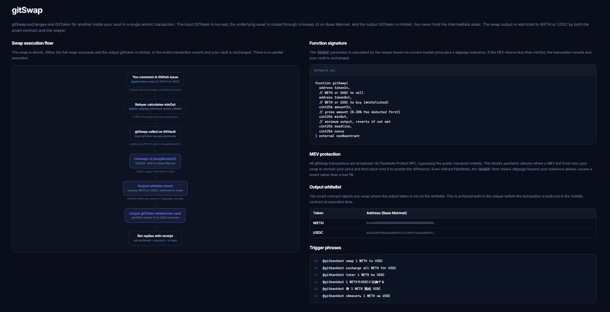Viewport: 610px width, 312px height.
Task: Click the inline minOut code tag in Function signature
Action: pyautogui.click(x=323, y=52)
